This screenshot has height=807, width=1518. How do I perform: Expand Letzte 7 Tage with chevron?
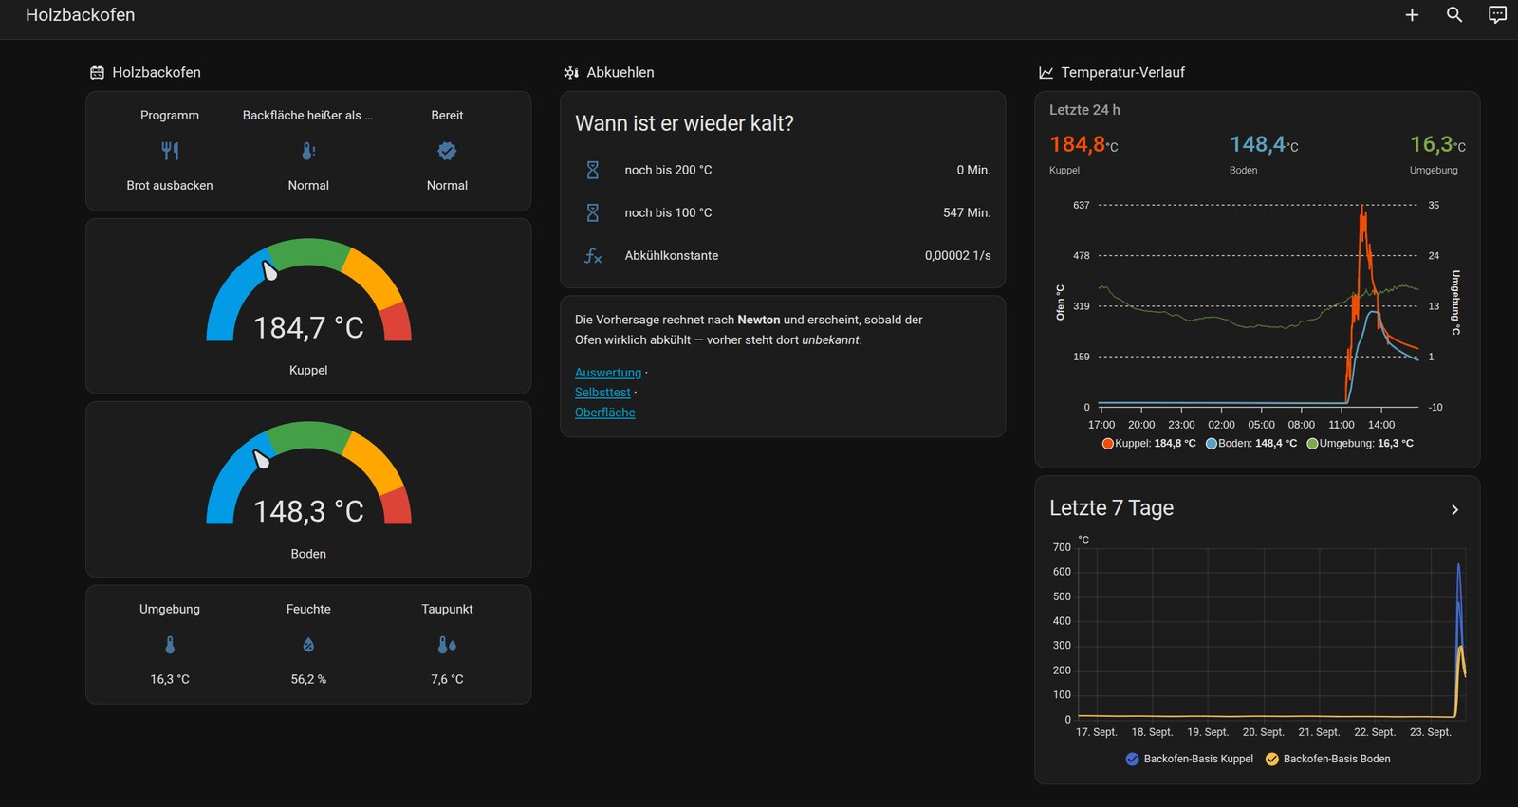click(1454, 510)
